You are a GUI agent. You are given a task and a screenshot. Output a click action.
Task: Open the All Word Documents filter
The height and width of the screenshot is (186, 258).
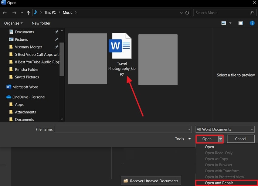pyautogui.click(x=225, y=130)
